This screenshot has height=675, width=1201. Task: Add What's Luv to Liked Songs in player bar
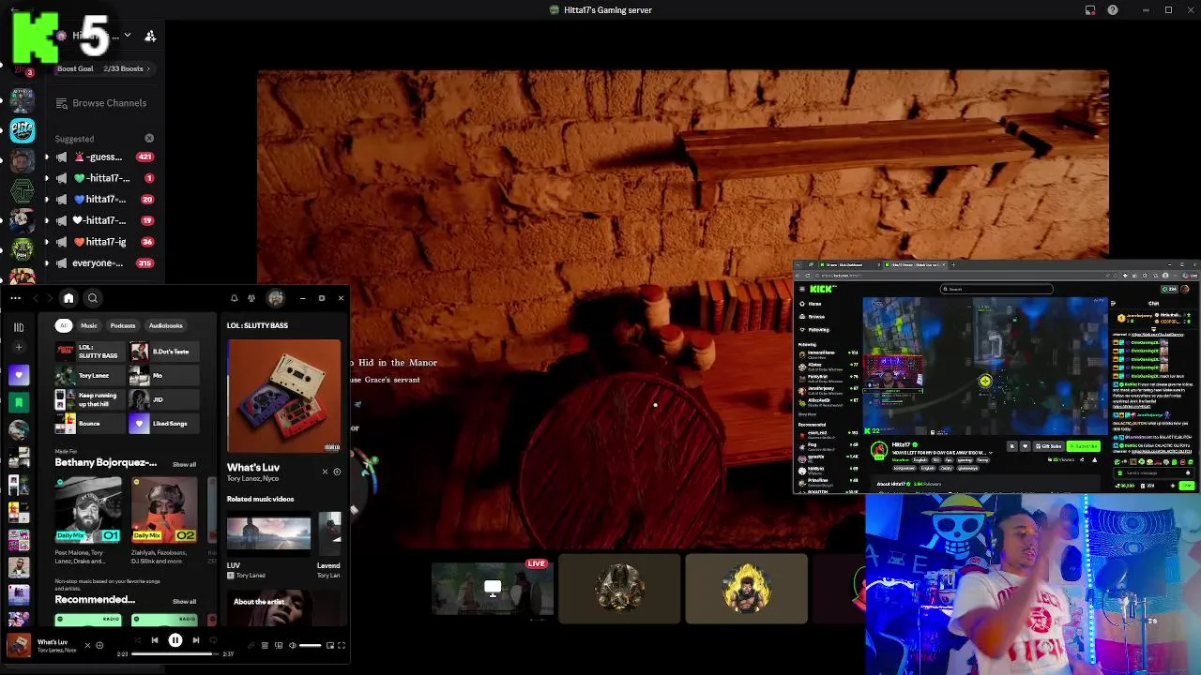[x=99, y=645]
